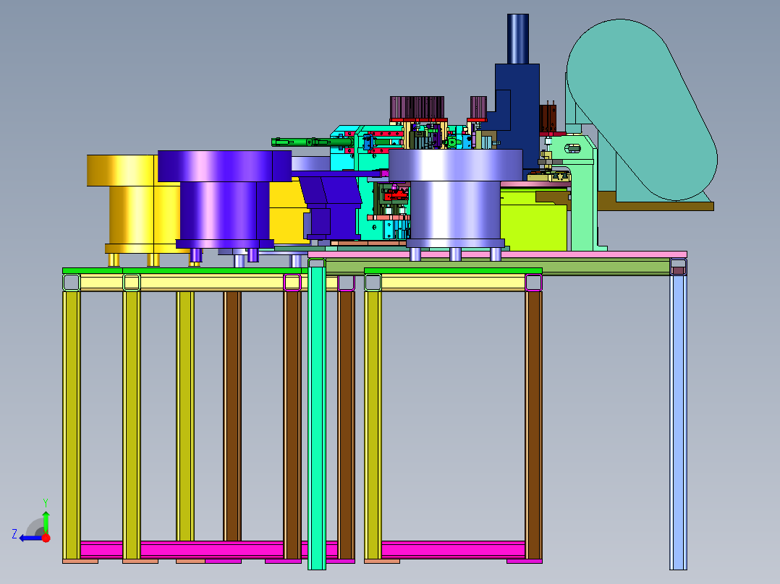Select the tall turquoise center leg
The image size is (780, 584).
click(317, 418)
